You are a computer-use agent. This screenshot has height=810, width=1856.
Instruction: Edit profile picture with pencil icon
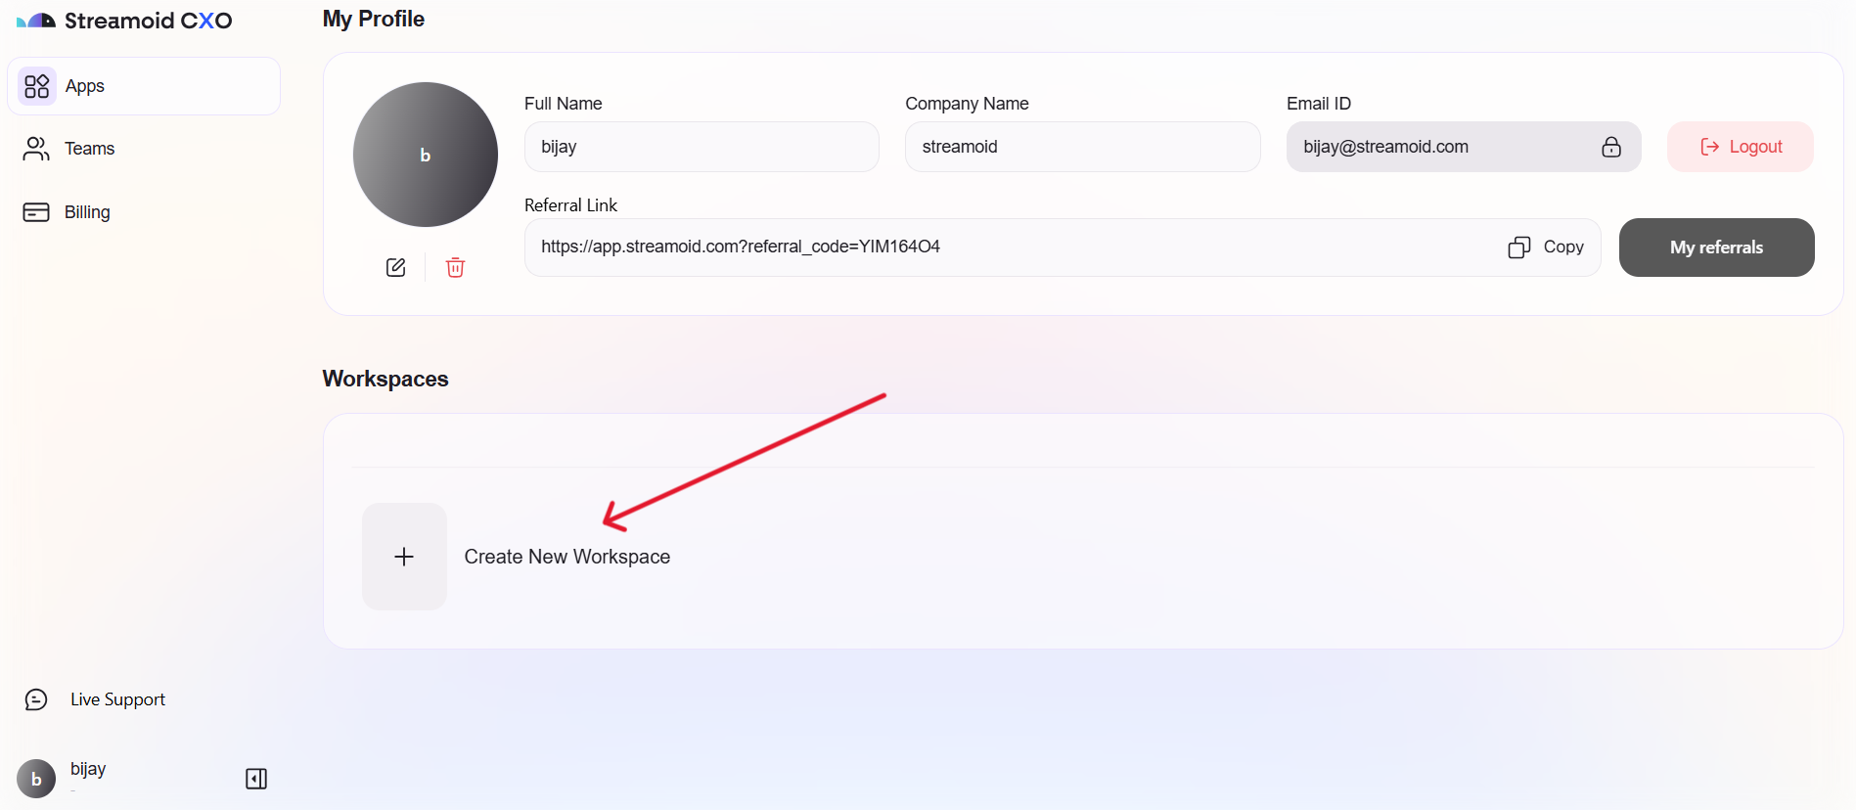coord(395,267)
